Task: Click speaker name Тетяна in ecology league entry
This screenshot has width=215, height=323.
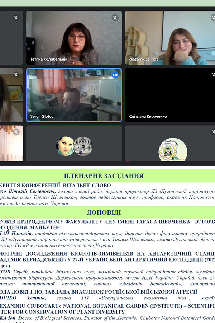Action: tap(36, 298)
